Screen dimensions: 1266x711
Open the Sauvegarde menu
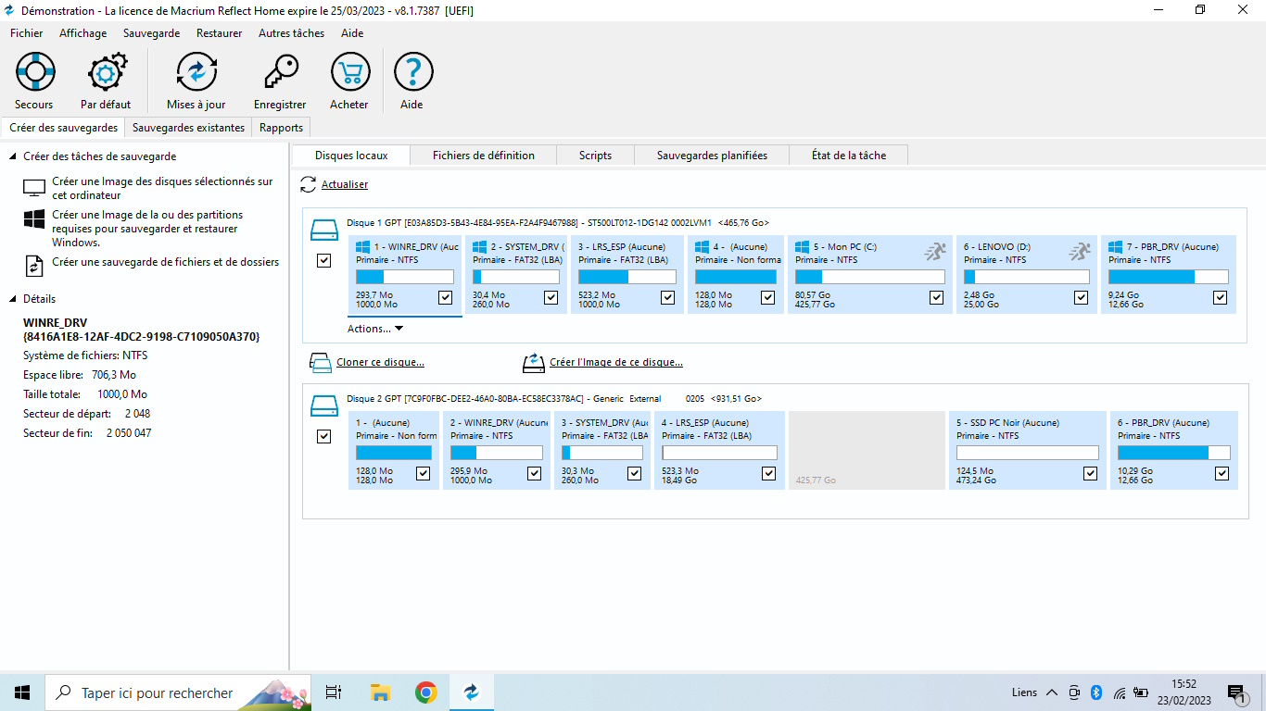(151, 33)
